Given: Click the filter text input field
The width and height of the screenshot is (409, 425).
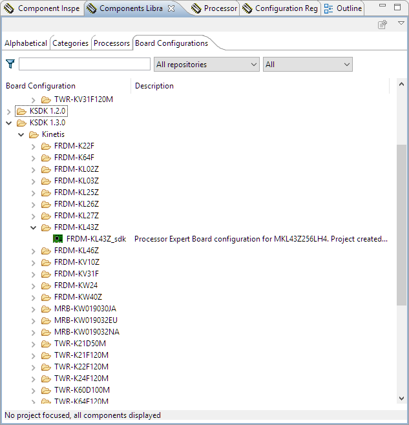Looking at the screenshot, I should [x=85, y=64].
